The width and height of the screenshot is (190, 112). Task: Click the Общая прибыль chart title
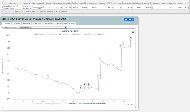[x=69, y=31]
